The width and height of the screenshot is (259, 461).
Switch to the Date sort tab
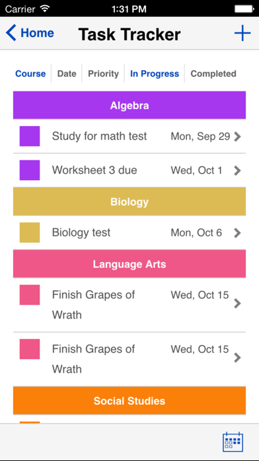click(67, 74)
